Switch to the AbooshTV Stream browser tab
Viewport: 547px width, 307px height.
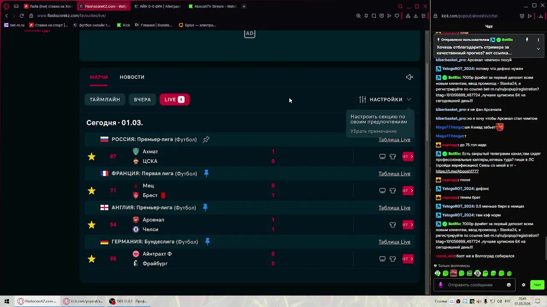[x=212, y=6]
